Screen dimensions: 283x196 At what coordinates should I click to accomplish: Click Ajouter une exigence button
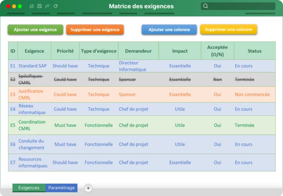pyautogui.click(x=35, y=30)
